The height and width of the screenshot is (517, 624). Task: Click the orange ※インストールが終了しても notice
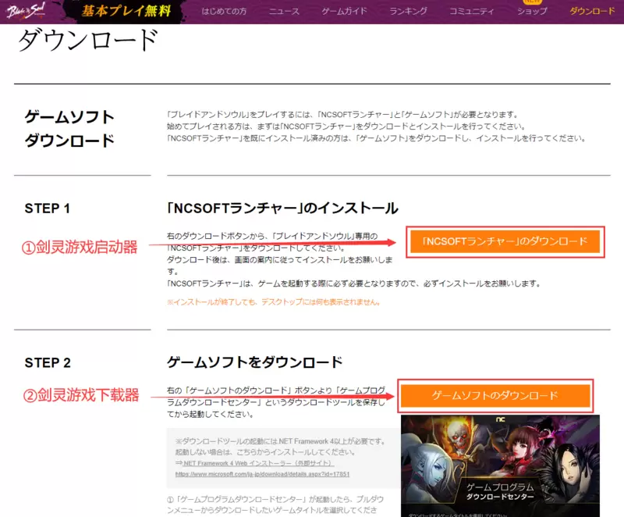(x=274, y=302)
